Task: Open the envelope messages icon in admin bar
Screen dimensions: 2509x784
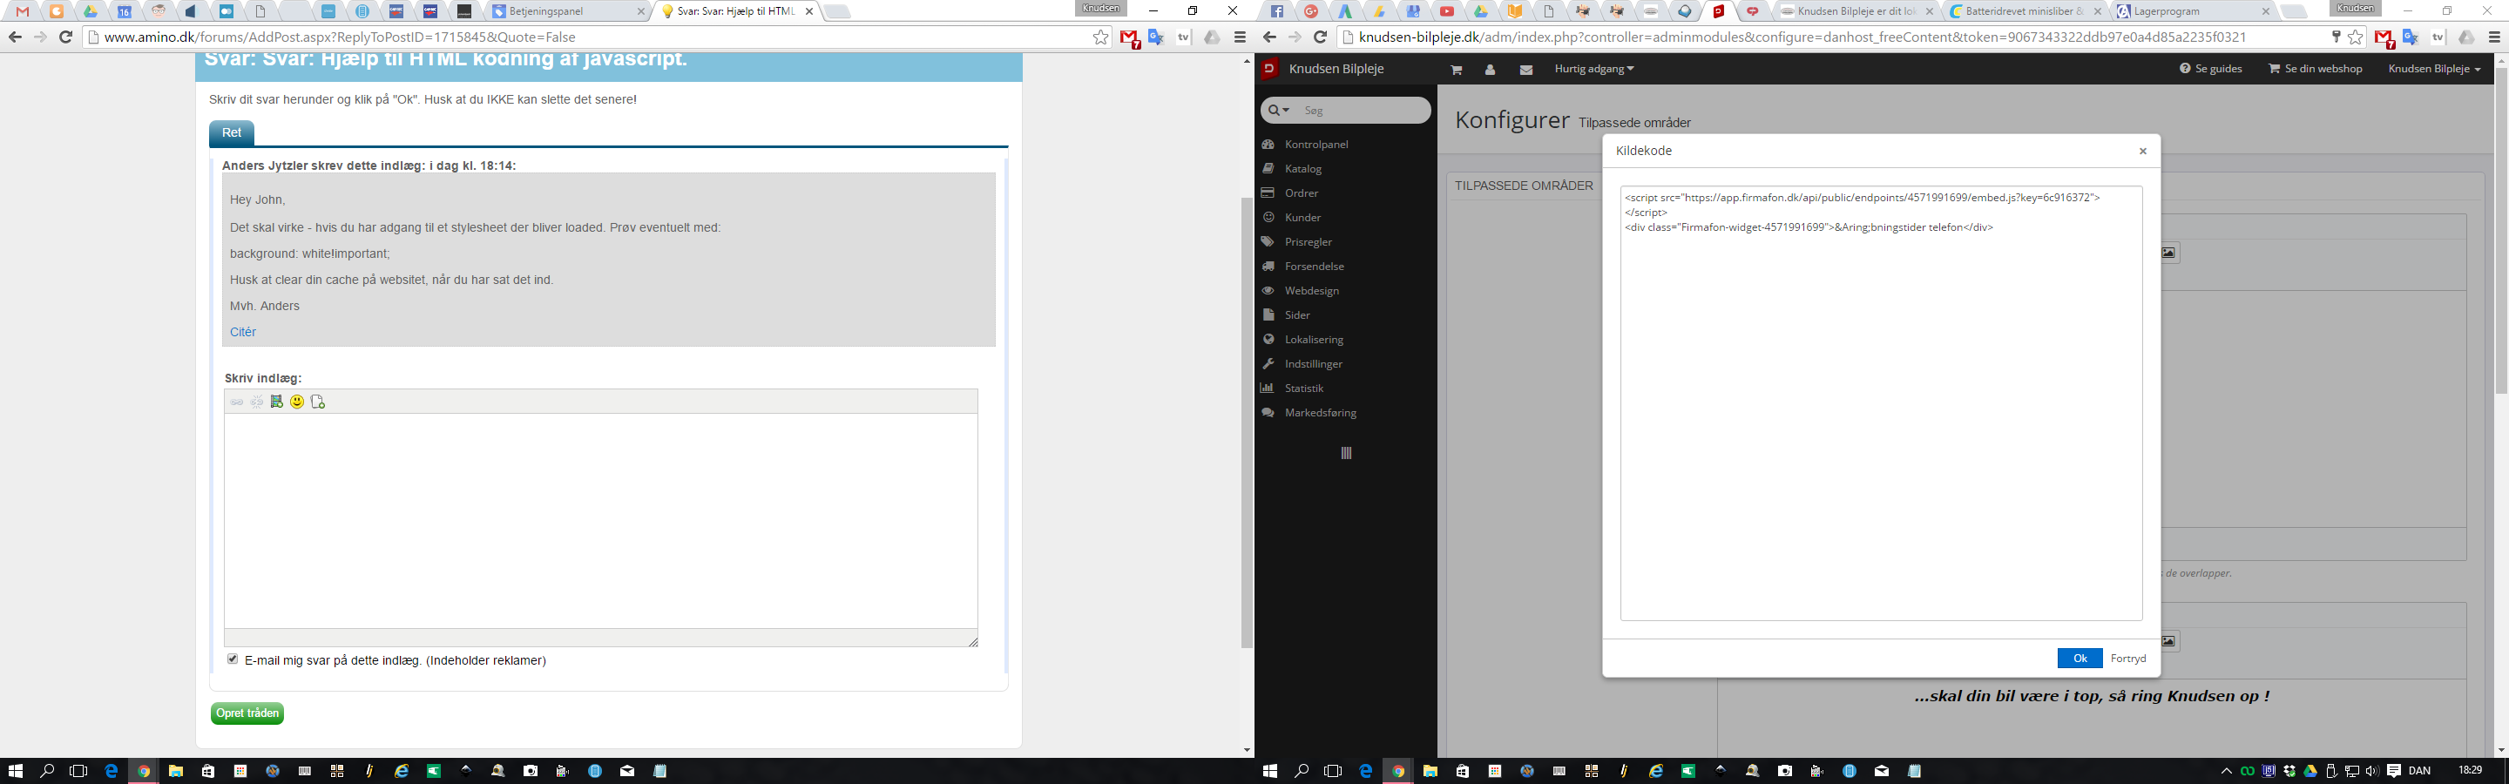Action: pos(1525,70)
